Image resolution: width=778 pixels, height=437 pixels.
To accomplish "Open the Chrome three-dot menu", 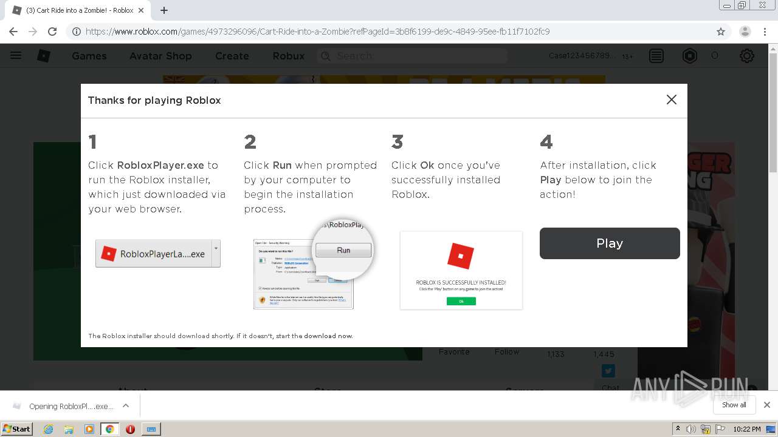I will click(765, 32).
